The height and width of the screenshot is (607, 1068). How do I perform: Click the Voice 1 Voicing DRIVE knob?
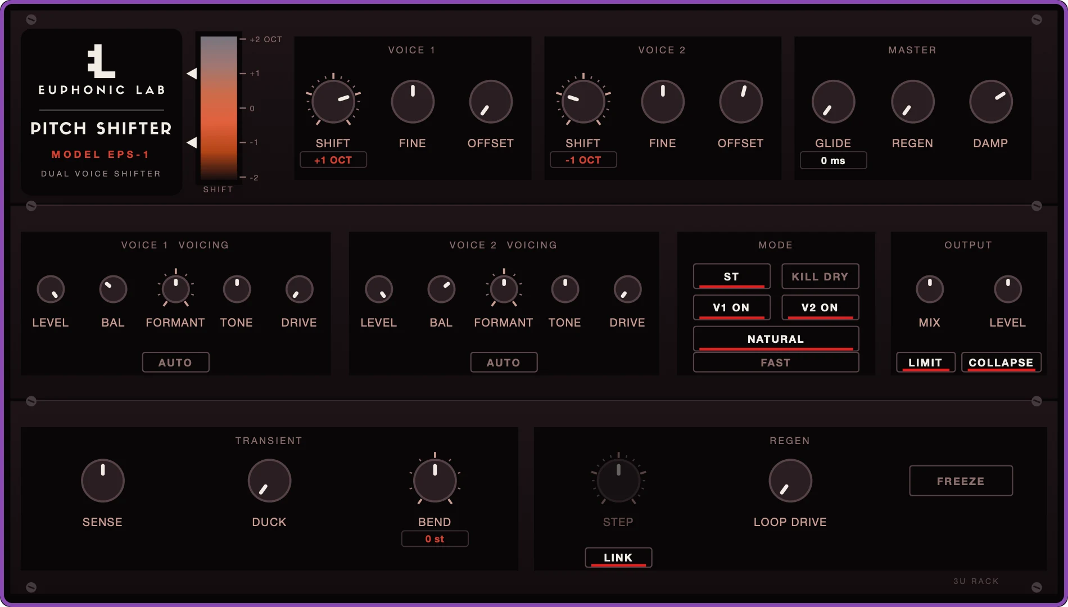[299, 289]
